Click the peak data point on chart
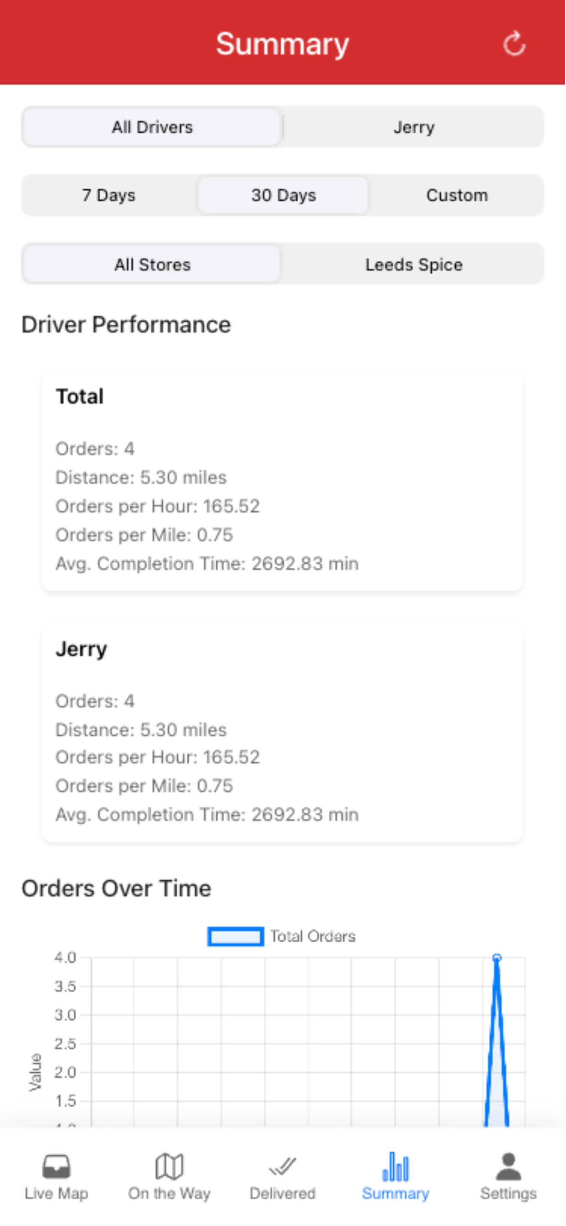The width and height of the screenshot is (566, 1226). (x=497, y=957)
